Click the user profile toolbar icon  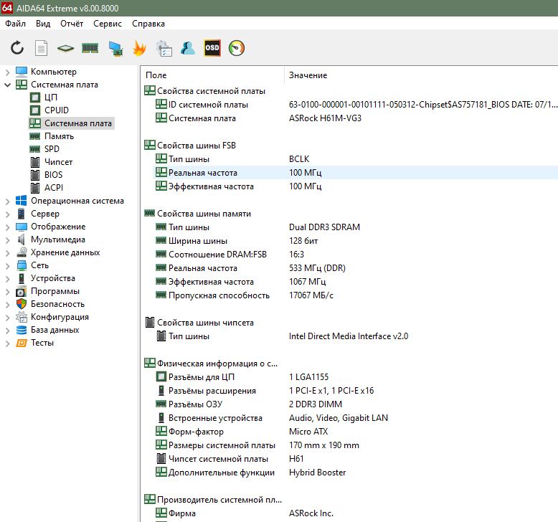pyautogui.click(x=187, y=48)
